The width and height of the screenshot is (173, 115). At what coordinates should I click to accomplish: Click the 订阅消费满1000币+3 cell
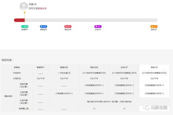[154, 85]
